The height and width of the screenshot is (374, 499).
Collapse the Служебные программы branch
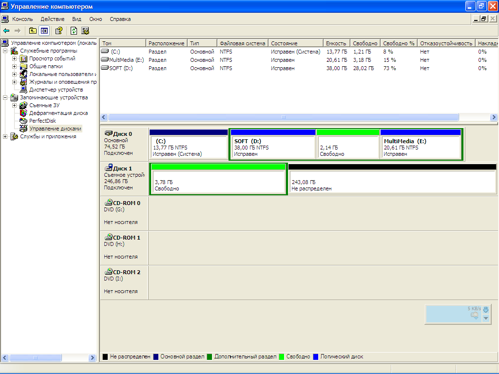(x=5, y=51)
